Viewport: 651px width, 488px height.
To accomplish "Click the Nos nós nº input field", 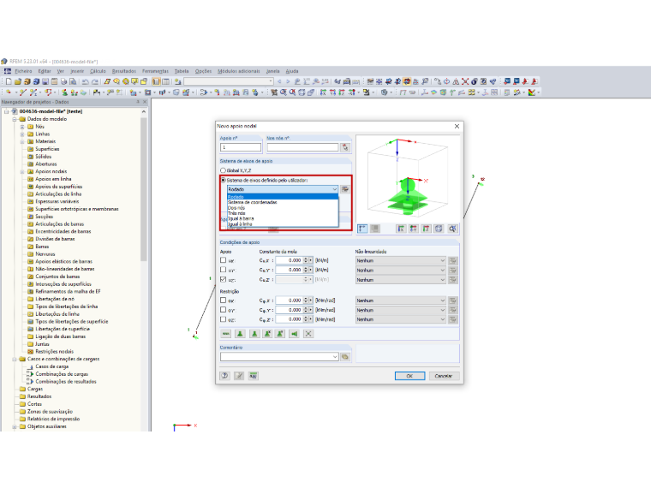I will pyautogui.click(x=302, y=147).
